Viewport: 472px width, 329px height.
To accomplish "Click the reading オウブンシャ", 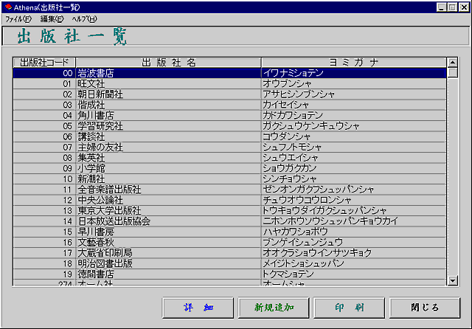I will pyautogui.click(x=287, y=83).
